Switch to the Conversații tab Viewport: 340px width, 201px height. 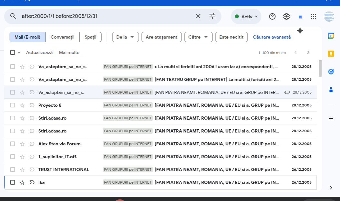63,37
